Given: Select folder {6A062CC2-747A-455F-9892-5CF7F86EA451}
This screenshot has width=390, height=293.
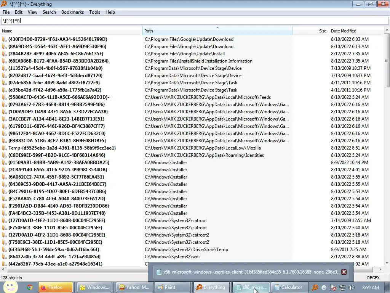Looking at the screenshot, I should 56,177.
